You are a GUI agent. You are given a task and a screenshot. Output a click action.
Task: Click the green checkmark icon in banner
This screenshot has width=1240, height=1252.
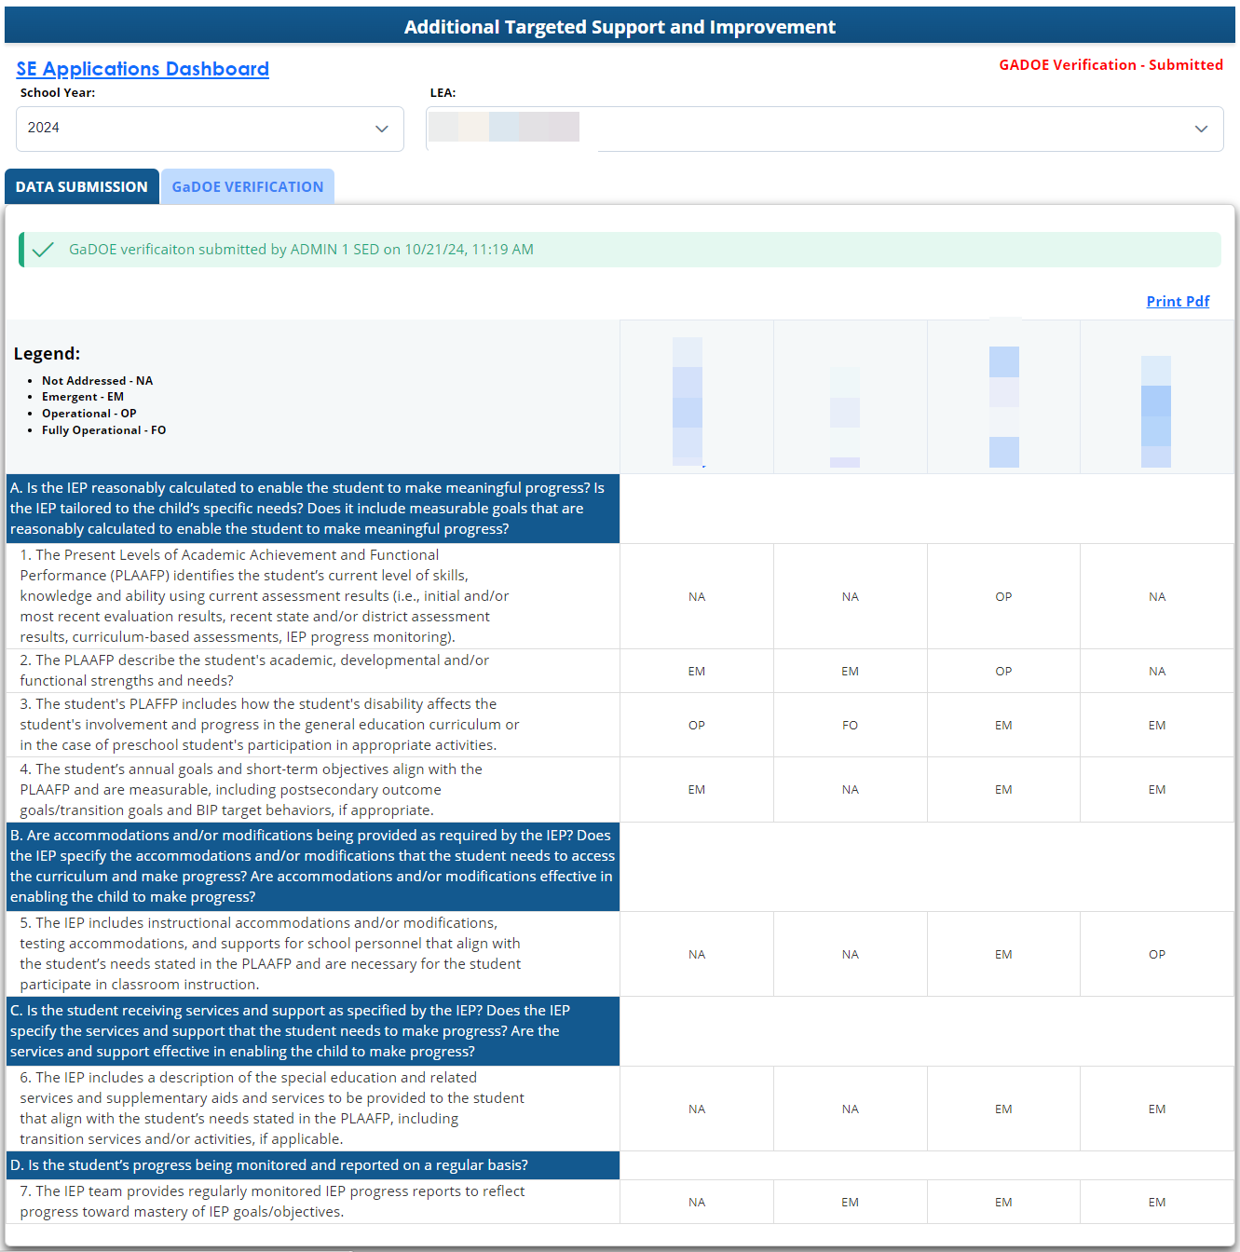point(43,250)
